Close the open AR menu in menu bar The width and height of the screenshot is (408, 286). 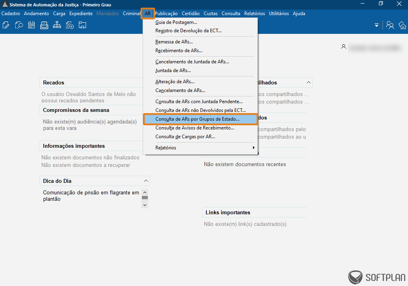tap(148, 14)
